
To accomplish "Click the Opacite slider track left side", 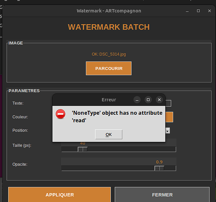I will point(108,168).
